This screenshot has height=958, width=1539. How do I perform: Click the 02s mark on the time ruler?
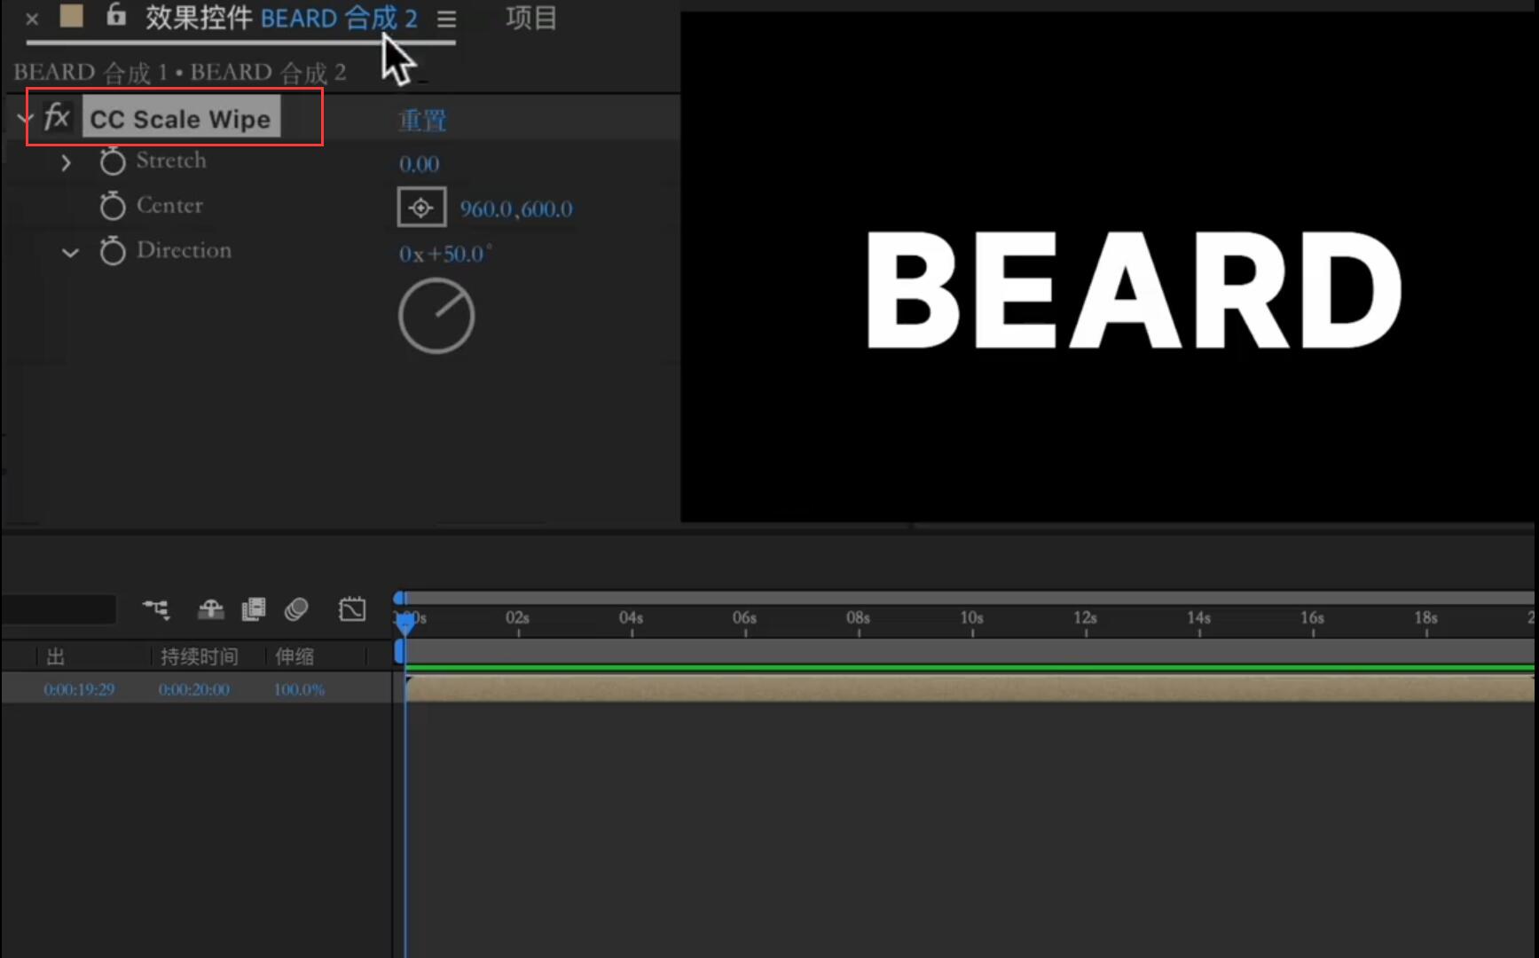point(518,618)
